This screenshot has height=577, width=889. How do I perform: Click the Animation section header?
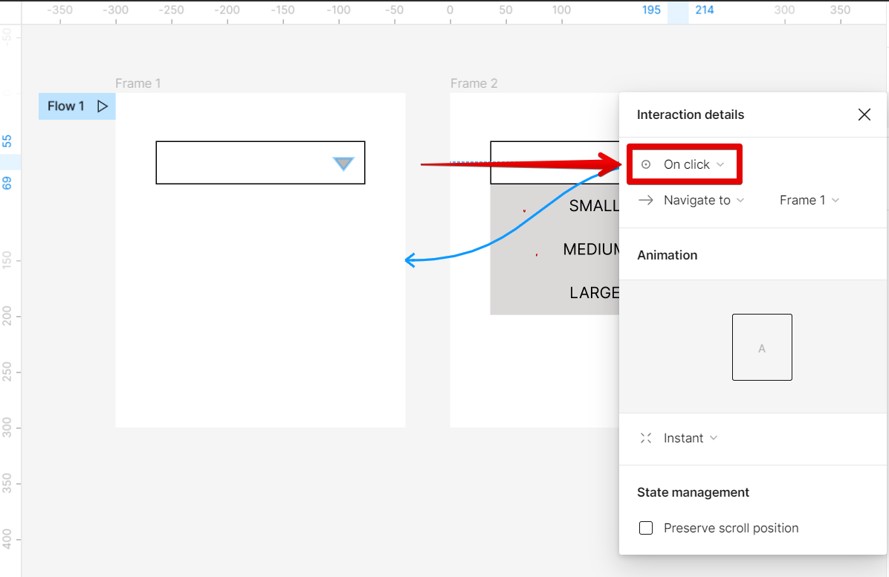(x=667, y=254)
